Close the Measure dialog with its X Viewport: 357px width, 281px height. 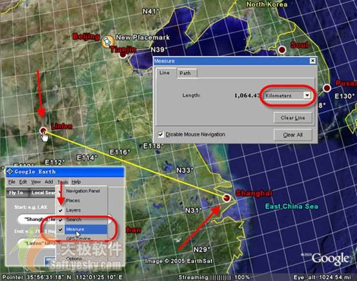click(312, 61)
